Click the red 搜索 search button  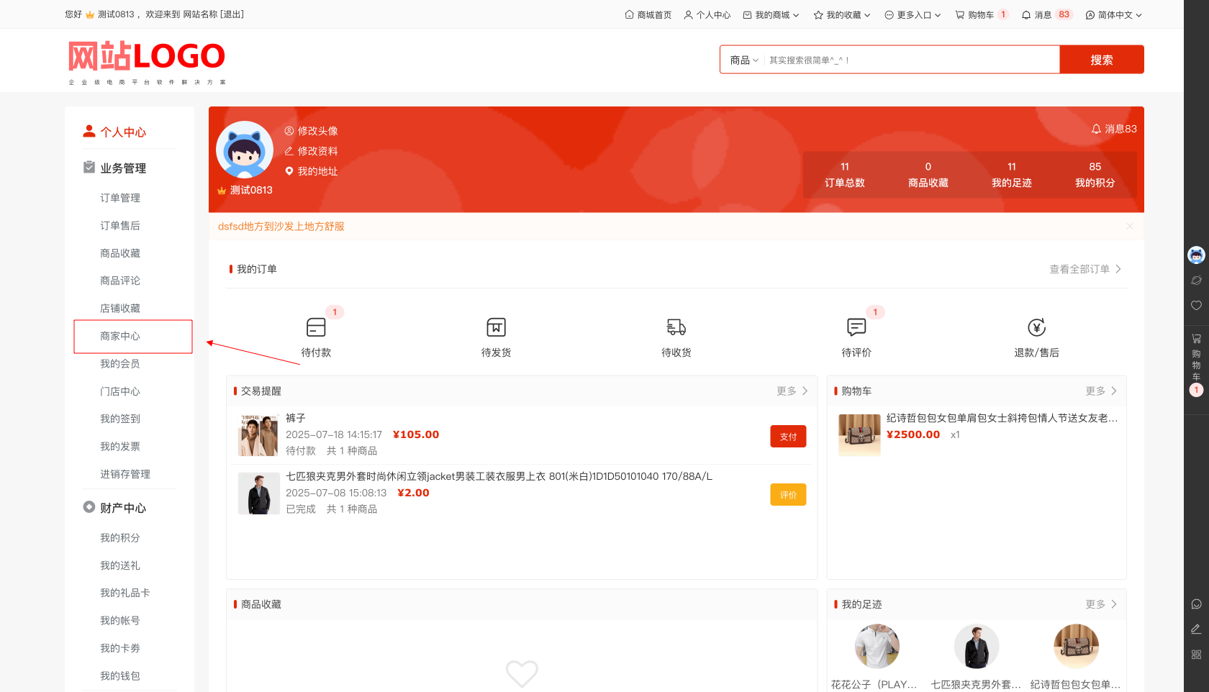[x=1101, y=60]
